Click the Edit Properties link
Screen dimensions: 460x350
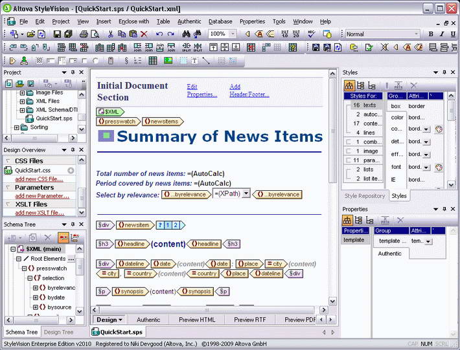(202, 91)
